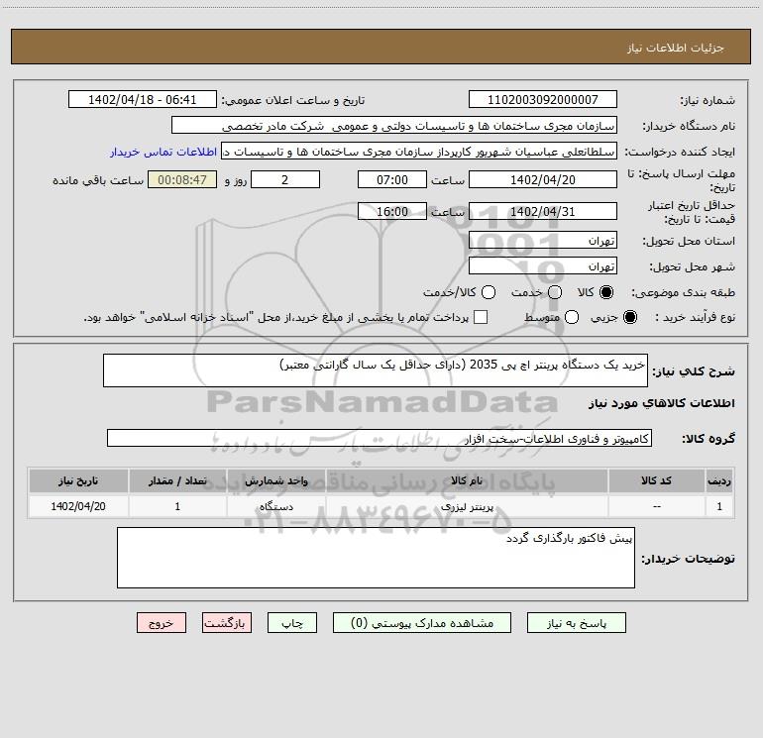Click the deadline time field 07:00
The image size is (763, 738).
(392, 179)
